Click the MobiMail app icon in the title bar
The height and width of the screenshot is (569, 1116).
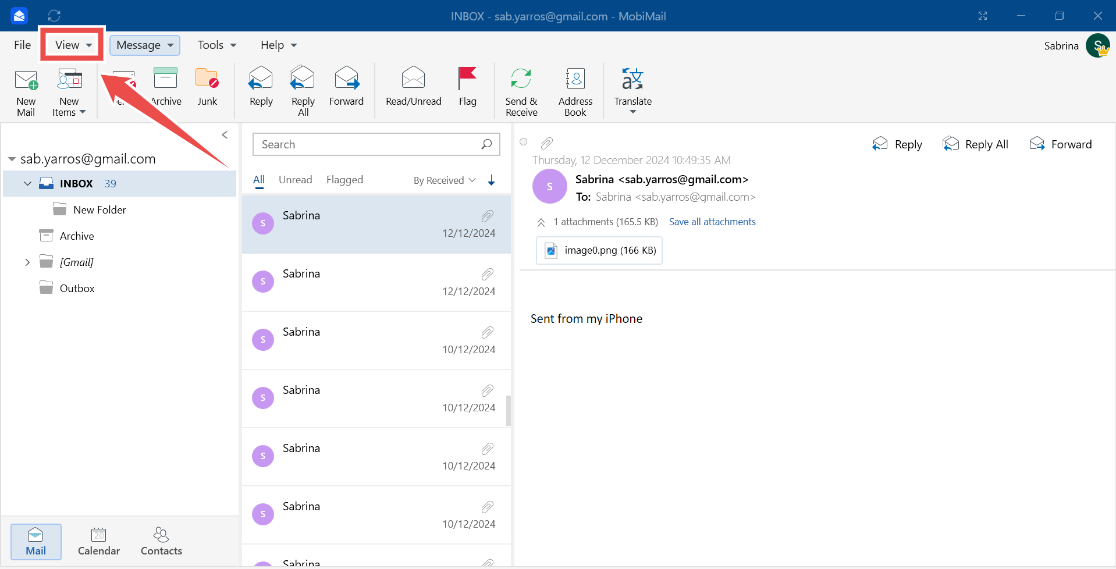(19, 16)
